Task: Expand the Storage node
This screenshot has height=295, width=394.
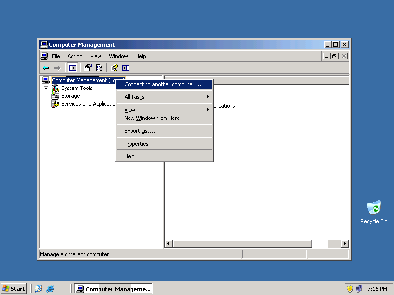Action: 46,96
